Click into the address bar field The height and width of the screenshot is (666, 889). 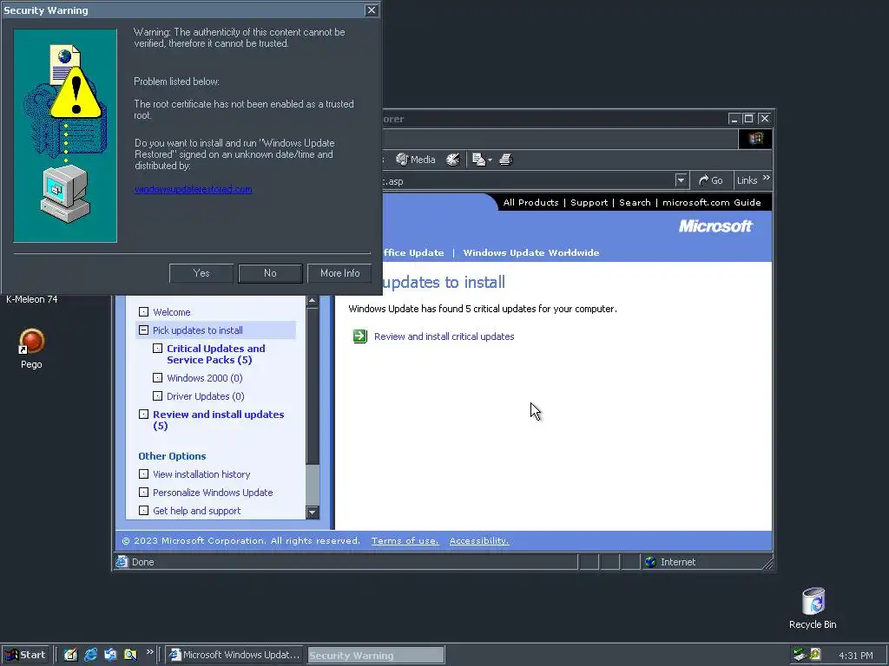click(529, 181)
